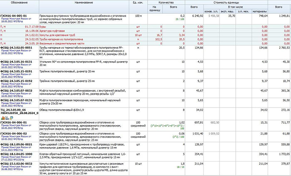Select the Буры resource row

(x=145, y=27)
